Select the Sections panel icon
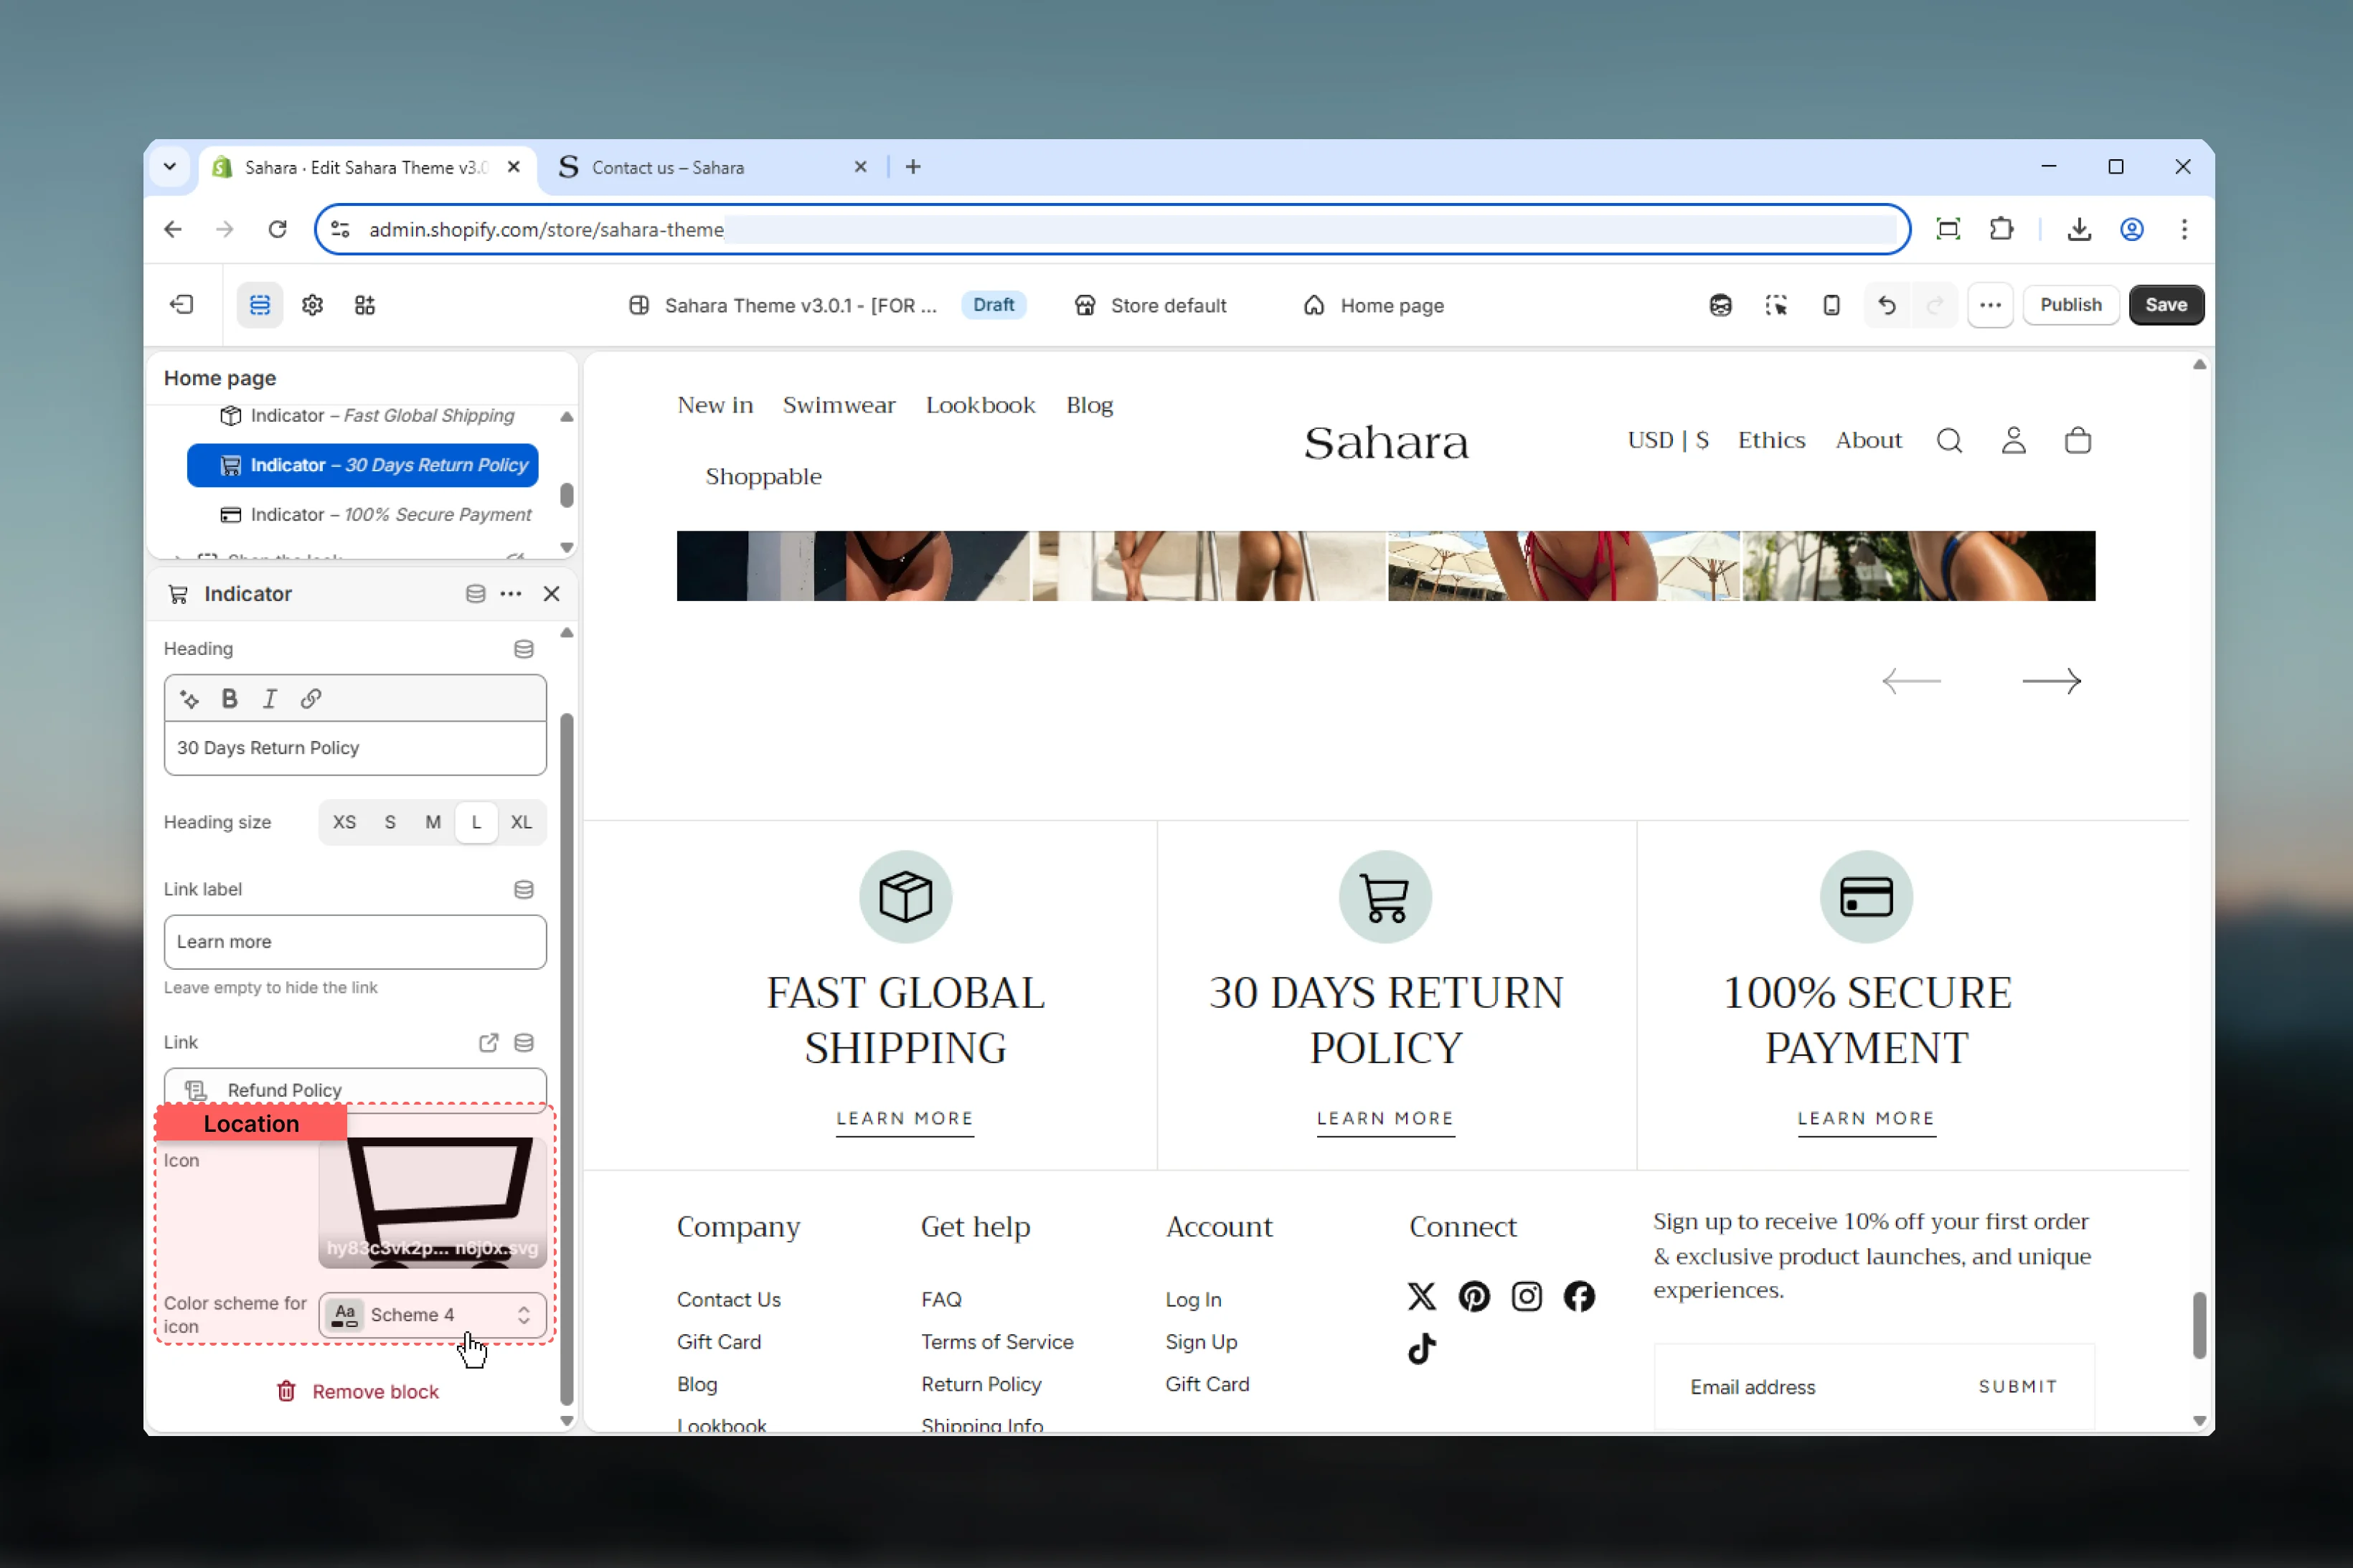This screenshot has height=1568, width=2353. point(260,305)
